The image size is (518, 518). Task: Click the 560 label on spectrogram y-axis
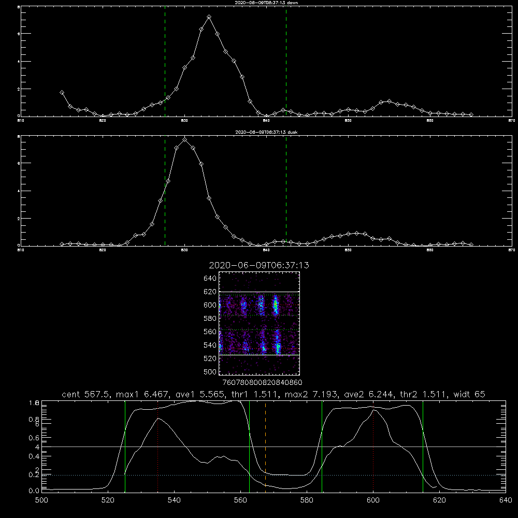click(210, 332)
